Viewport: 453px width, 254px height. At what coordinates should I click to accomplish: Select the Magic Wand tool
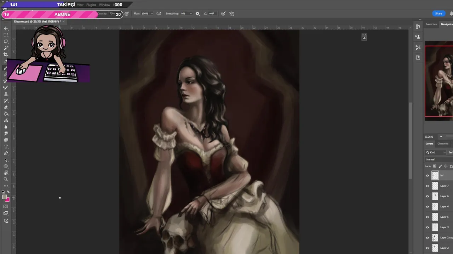coord(6,48)
